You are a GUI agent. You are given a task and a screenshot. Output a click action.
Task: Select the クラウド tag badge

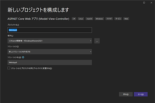109,19
